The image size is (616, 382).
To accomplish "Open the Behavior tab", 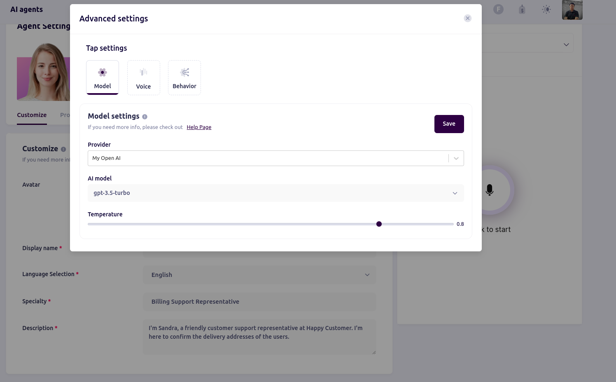I will [x=184, y=77].
